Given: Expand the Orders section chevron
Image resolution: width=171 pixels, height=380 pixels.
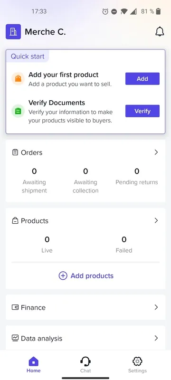Looking at the screenshot, I should point(156,152).
